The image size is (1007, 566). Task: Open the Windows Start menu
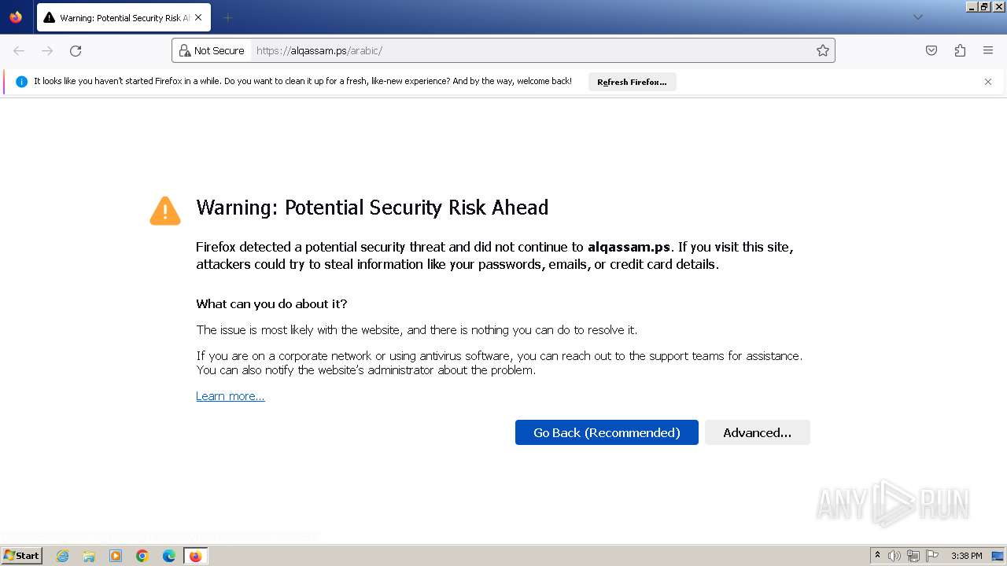(21, 556)
